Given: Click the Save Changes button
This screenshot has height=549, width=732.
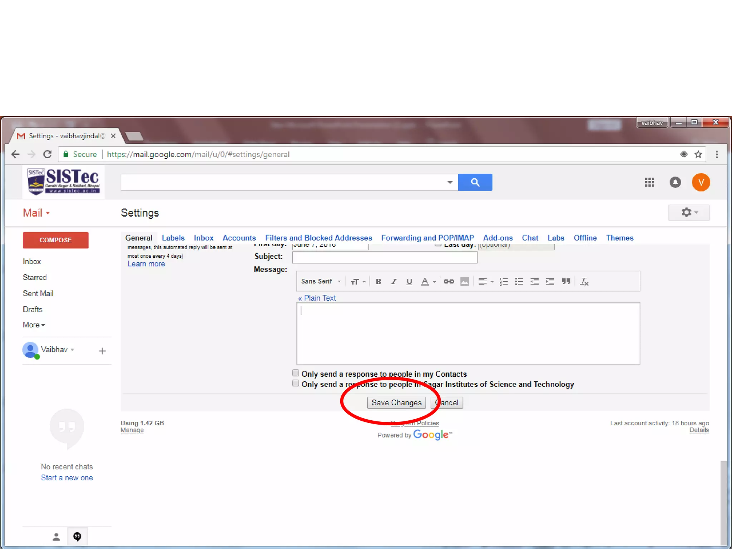Looking at the screenshot, I should point(396,403).
